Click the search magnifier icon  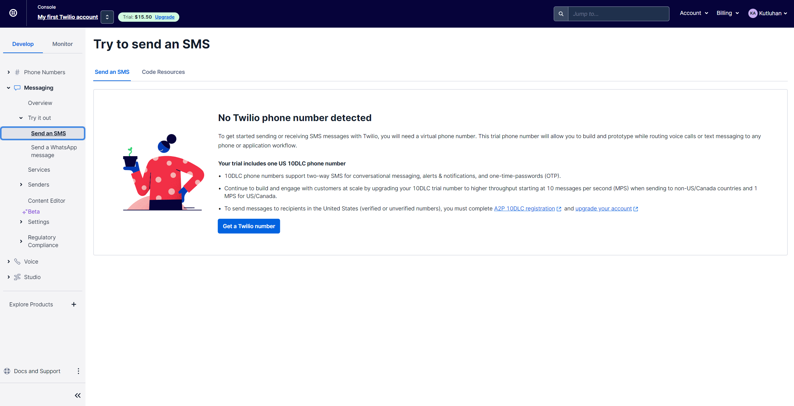pyautogui.click(x=561, y=14)
